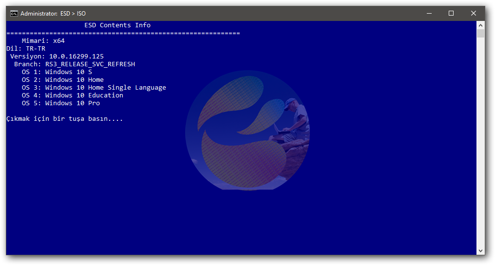Click 'OS 5: Windows 10 Pro' line
Screen dimensions: 495x265
point(60,103)
